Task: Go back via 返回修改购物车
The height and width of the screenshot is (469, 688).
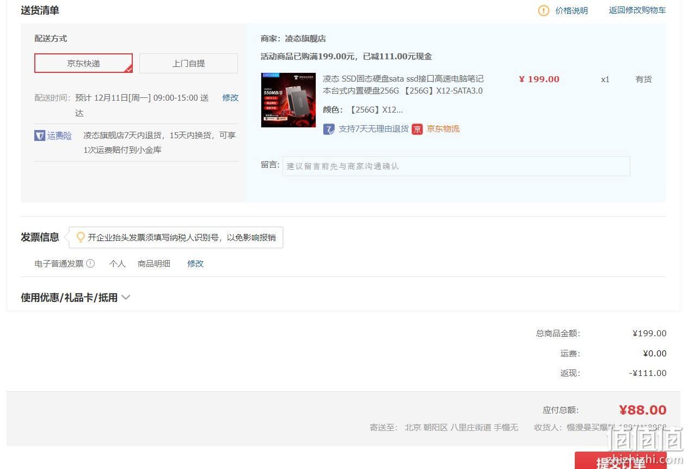Action: [637, 10]
